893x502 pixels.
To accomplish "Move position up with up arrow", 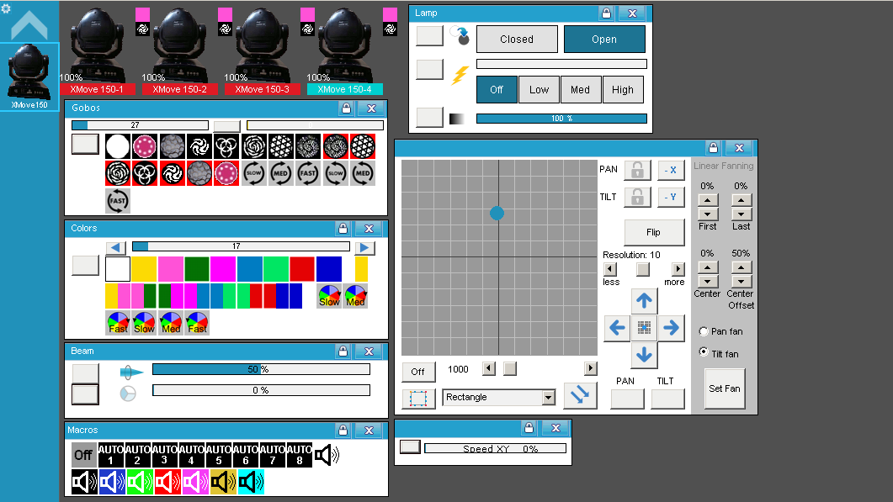I will [644, 301].
